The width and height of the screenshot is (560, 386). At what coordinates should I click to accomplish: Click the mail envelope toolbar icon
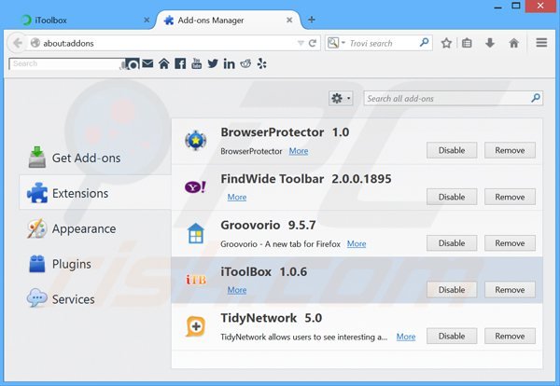click(x=147, y=63)
